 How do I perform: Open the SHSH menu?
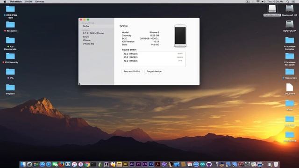point(28,1)
